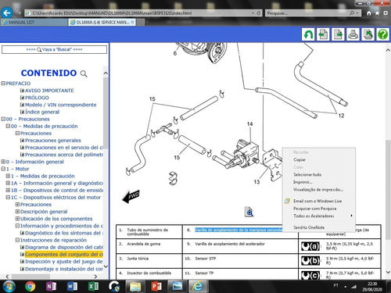Open the address bar dropdown arrow

[x=253, y=13]
